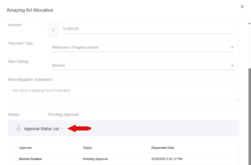The width and height of the screenshot is (251, 165).
Task: Click the dialog's vertical scrollbar thumb
Action: (x=250, y=117)
